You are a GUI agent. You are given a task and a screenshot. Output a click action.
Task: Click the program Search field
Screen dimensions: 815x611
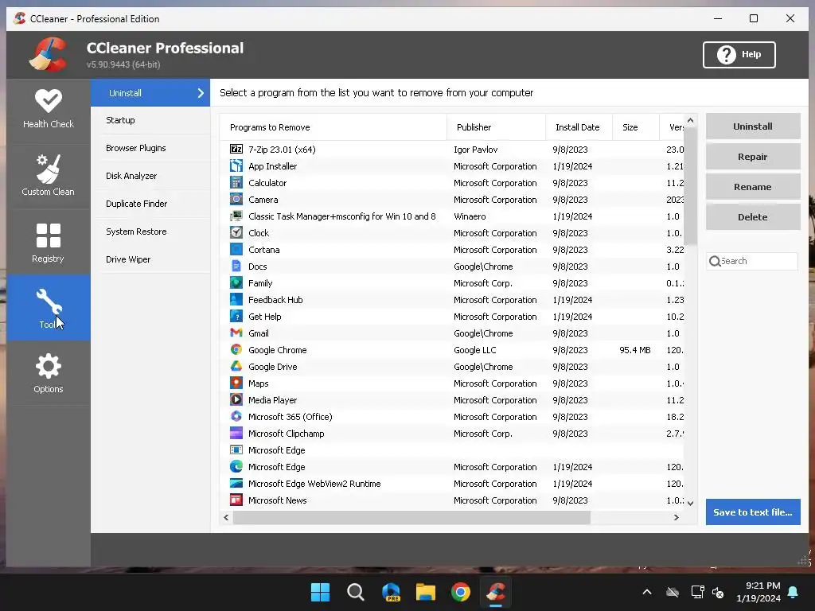coord(752,261)
